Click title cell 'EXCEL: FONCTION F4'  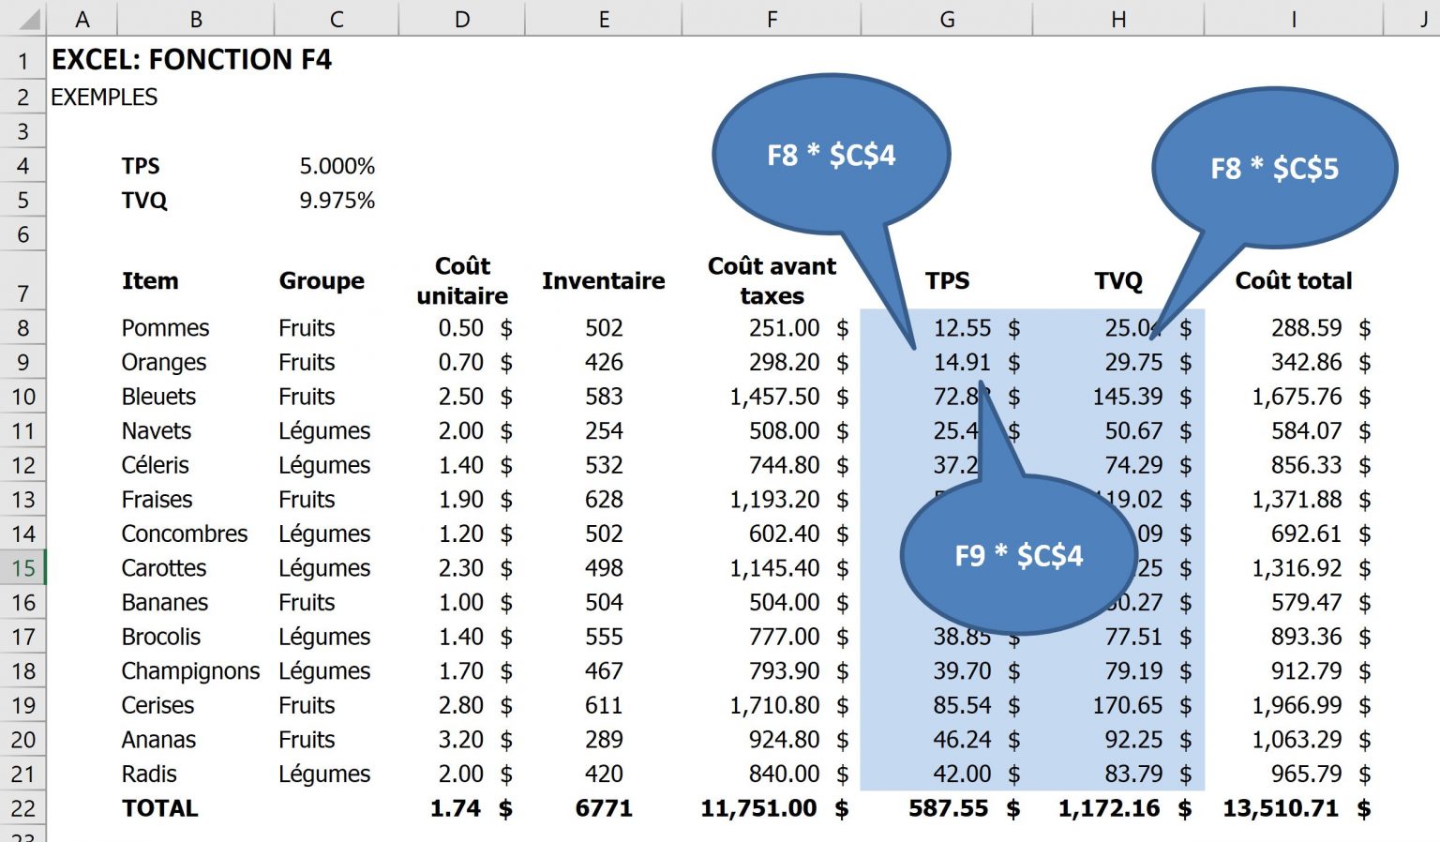click(191, 60)
